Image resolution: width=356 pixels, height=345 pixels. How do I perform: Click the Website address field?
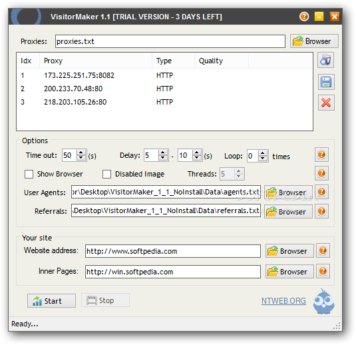pos(173,251)
